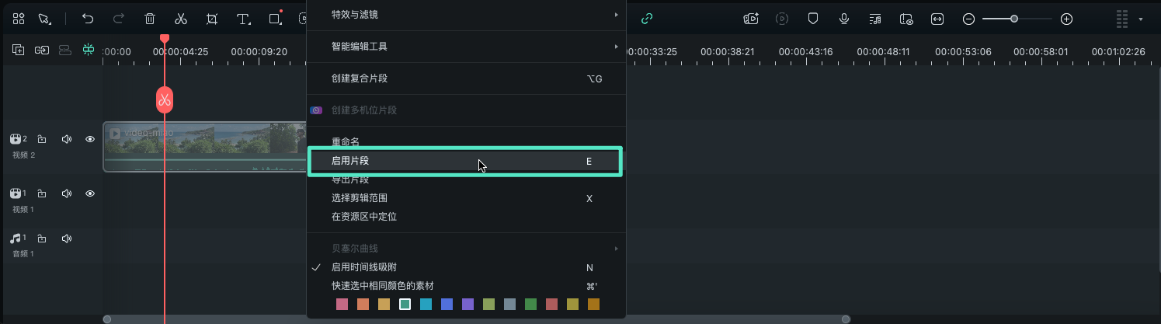Click the voiceover microphone icon
The height and width of the screenshot is (324, 1161).
coord(843,19)
